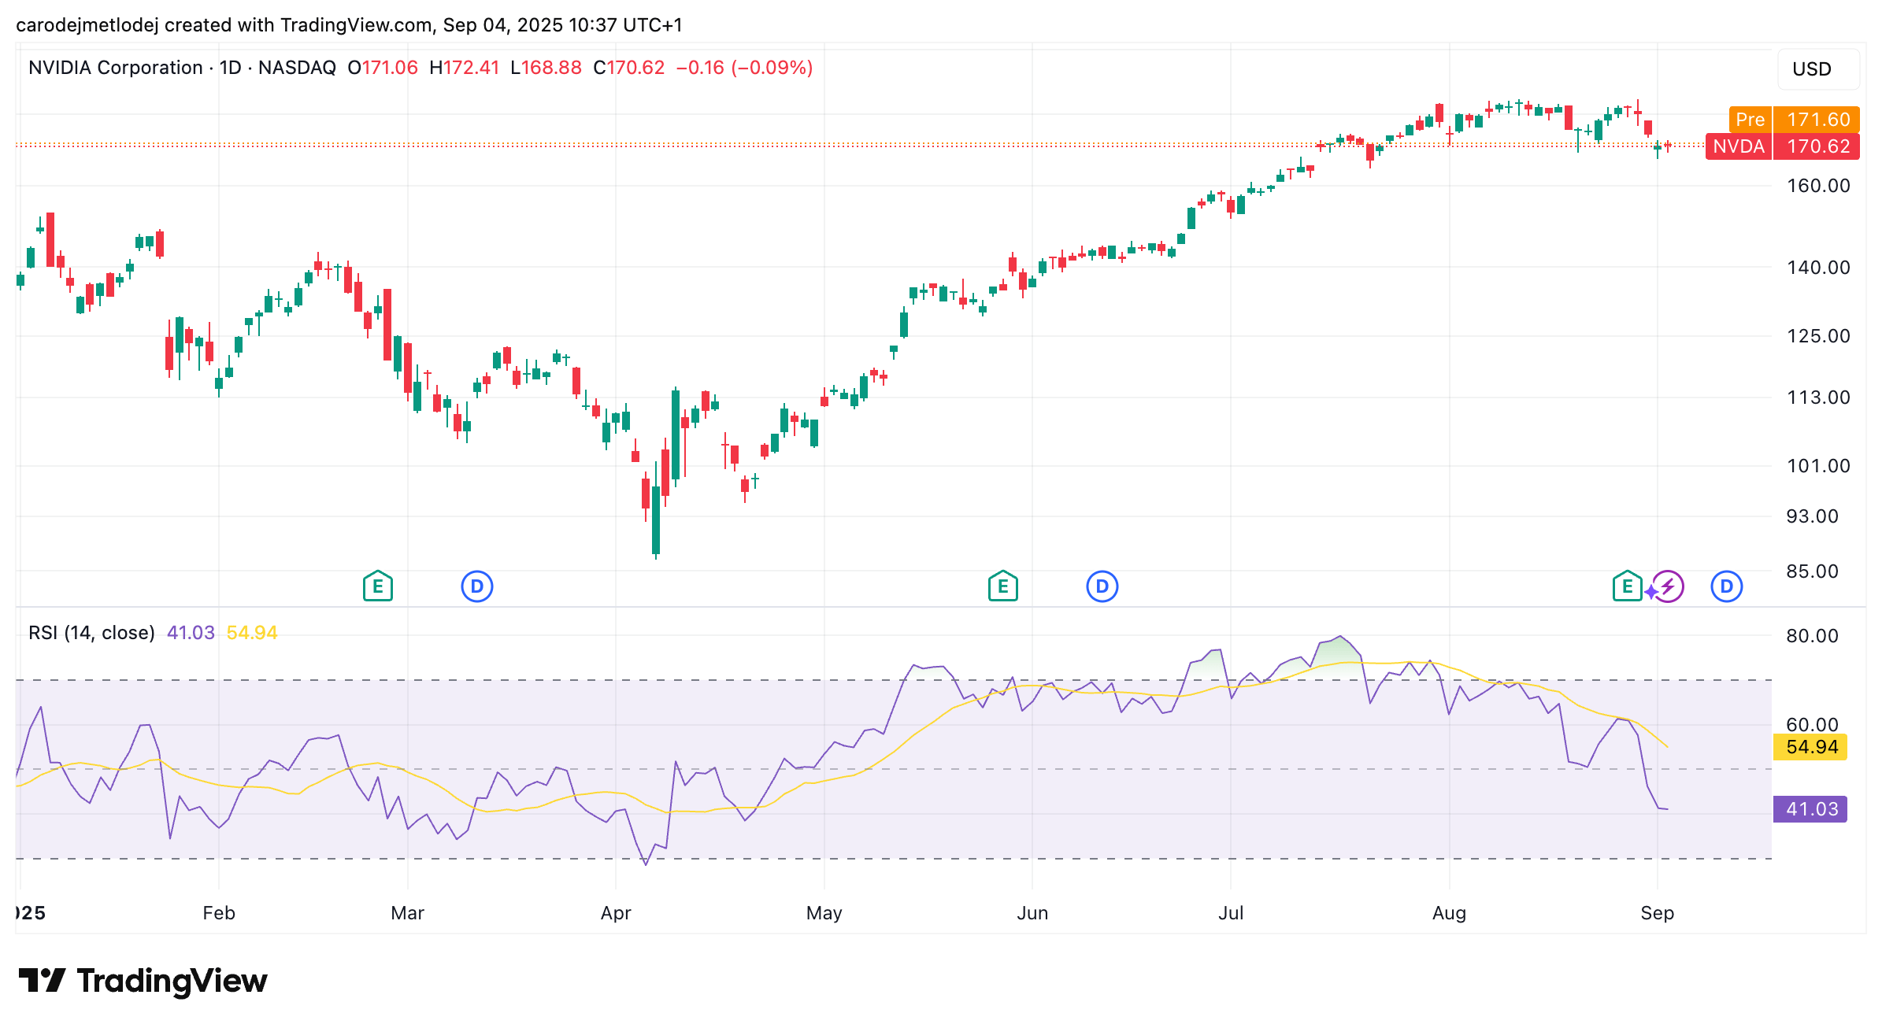The image size is (1882, 1028).
Task: Click the 113.00 price axis label
Action: [1819, 398]
